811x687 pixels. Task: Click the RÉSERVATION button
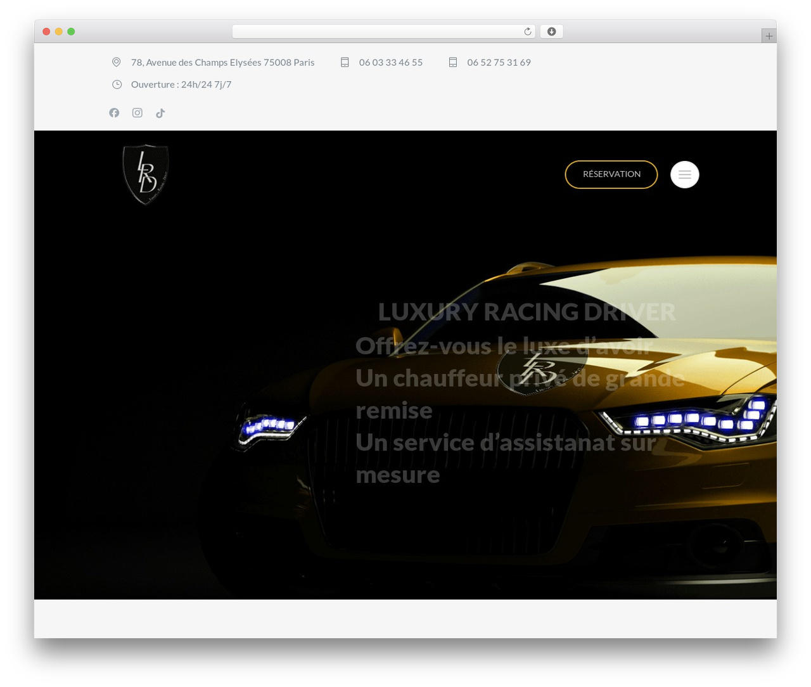coord(611,174)
